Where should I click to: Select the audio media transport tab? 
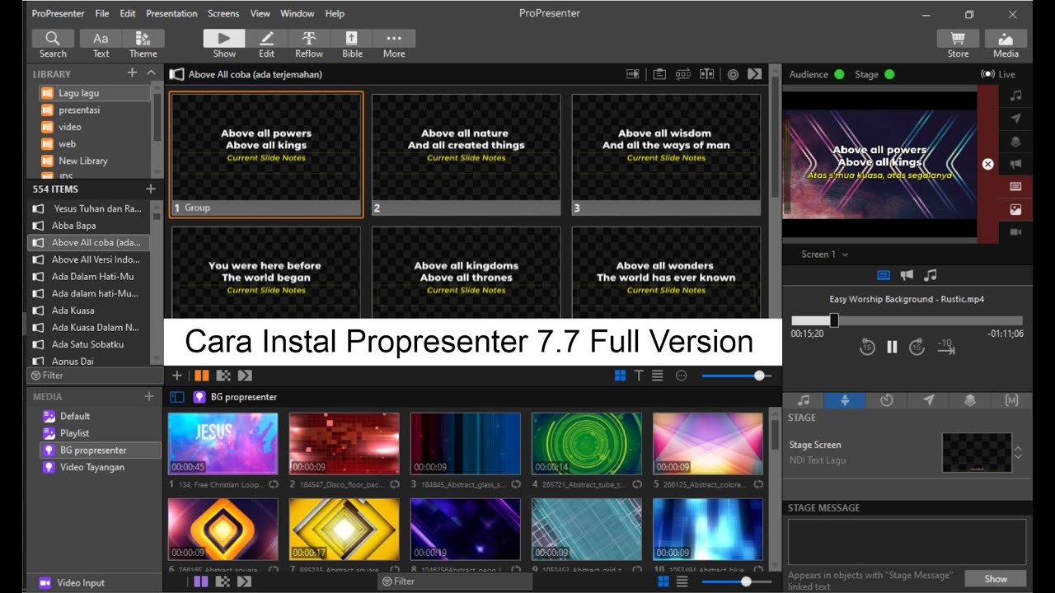(x=930, y=275)
